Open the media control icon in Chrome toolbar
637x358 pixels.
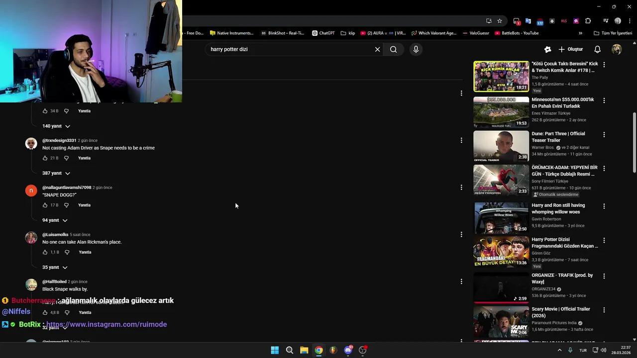[x=606, y=21]
